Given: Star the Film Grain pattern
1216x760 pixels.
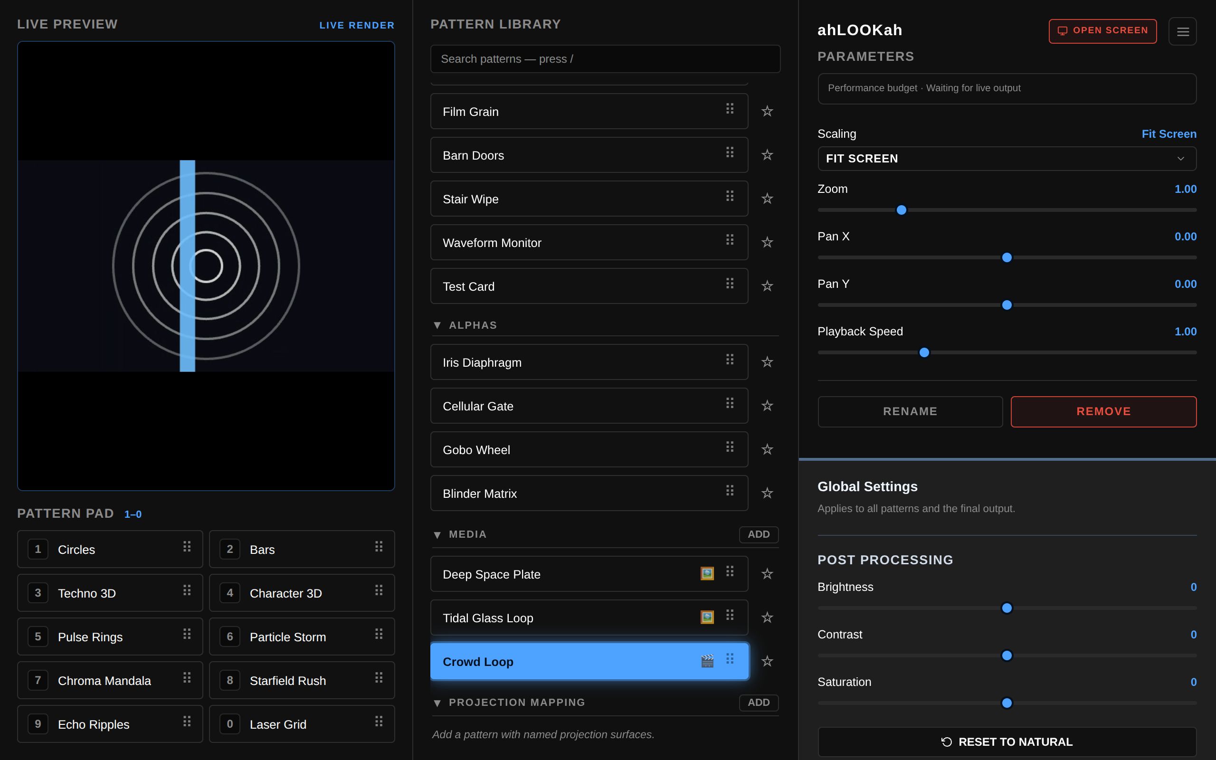Looking at the screenshot, I should click(767, 111).
